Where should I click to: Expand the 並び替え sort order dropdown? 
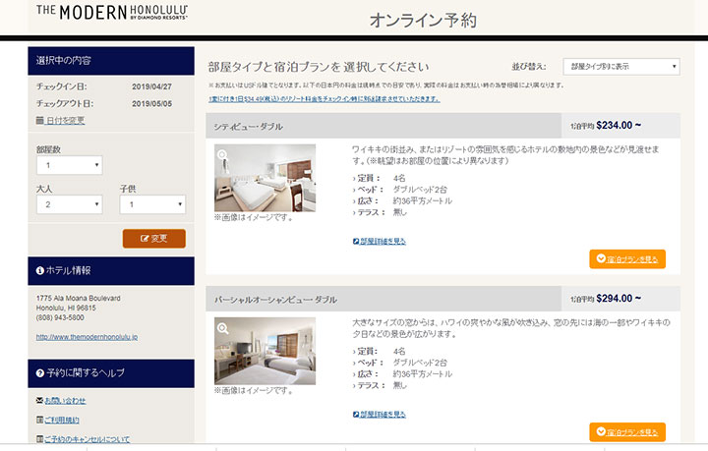tap(620, 67)
